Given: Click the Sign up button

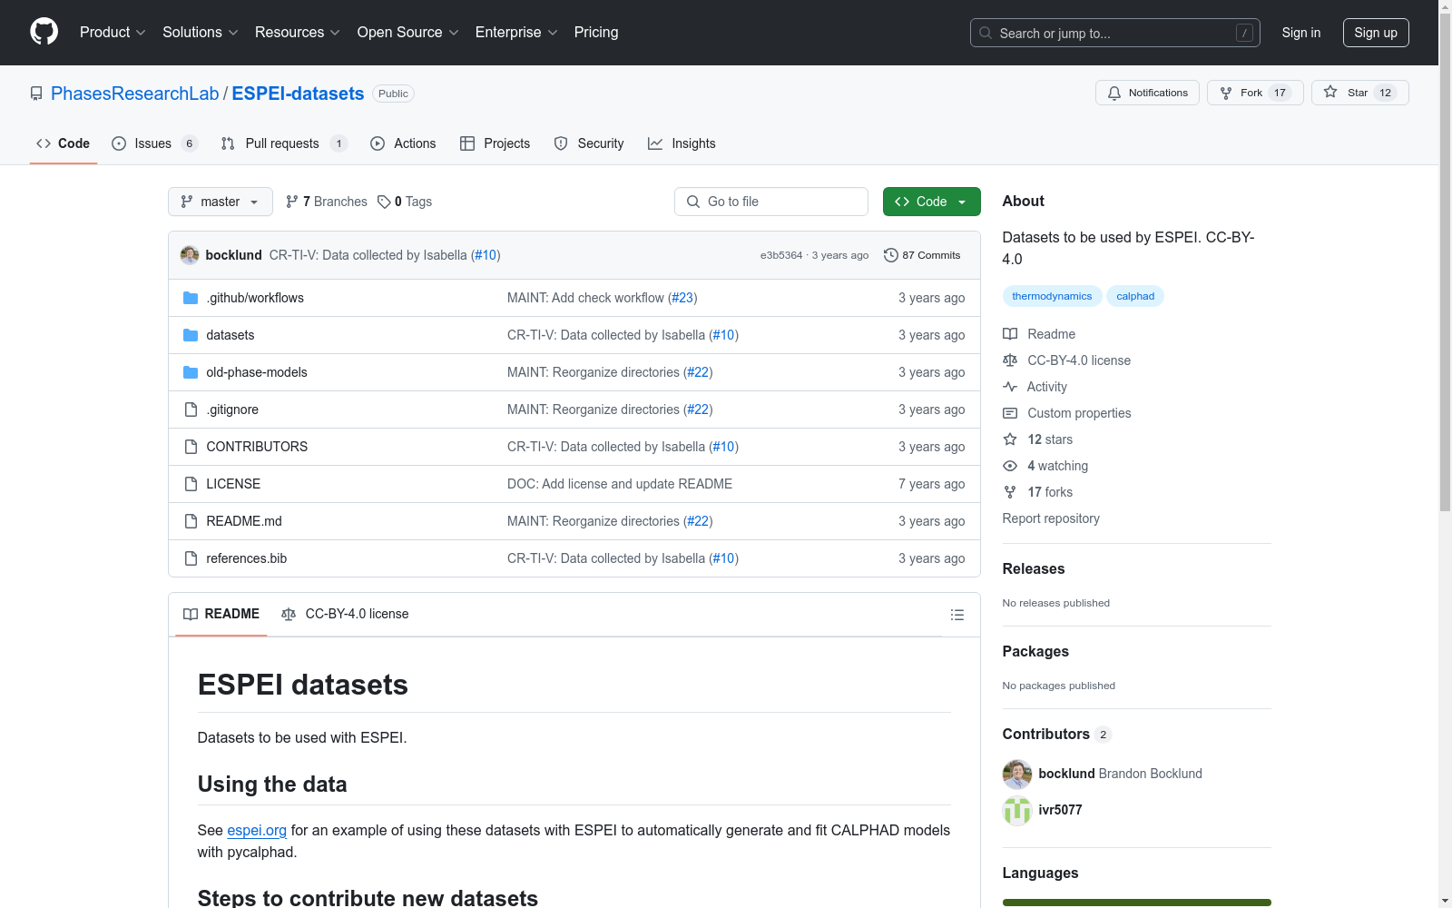Looking at the screenshot, I should (1376, 33).
